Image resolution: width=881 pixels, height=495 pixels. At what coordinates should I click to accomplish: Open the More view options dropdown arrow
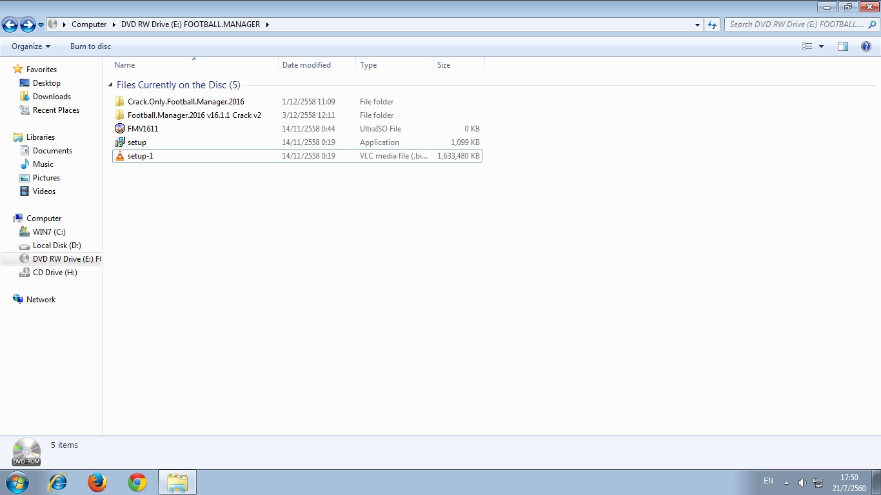pos(821,46)
